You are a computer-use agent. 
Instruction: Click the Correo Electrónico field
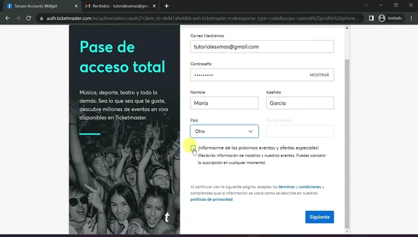pos(262,47)
